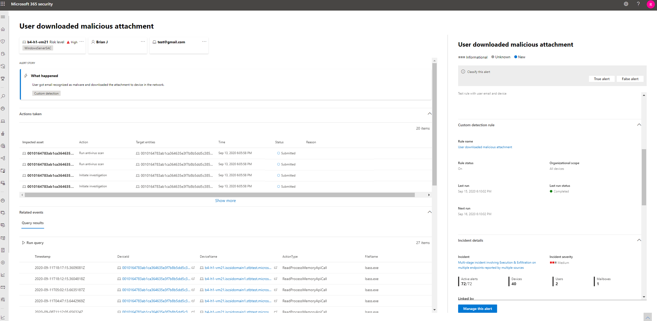Click Show more under actions table

coord(225,201)
